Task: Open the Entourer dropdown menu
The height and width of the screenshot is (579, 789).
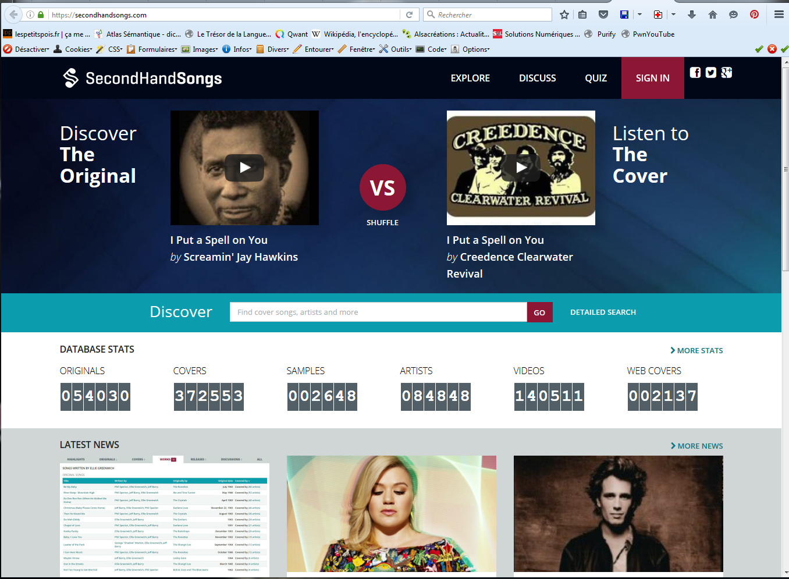Action: pos(313,49)
